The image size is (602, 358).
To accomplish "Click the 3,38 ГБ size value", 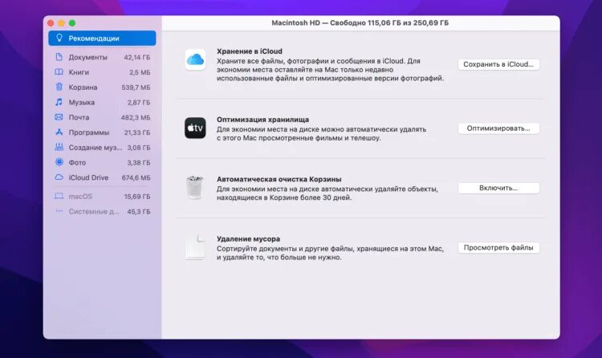I will coord(139,162).
